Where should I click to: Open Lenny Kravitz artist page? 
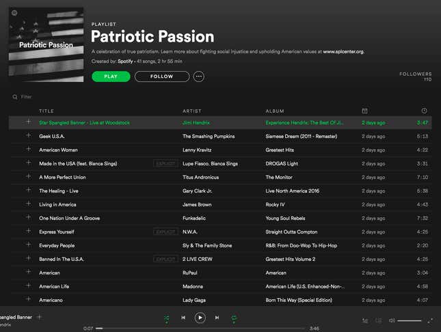tap(197, 150)
